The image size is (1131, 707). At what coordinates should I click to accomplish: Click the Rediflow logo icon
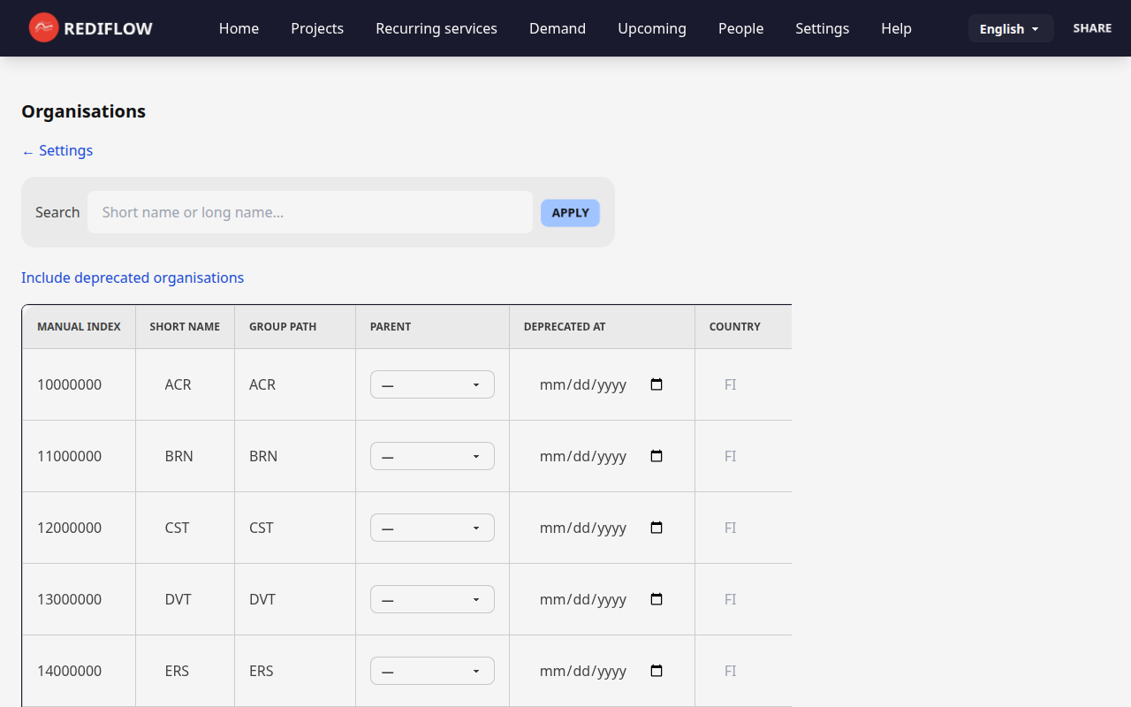click(x=42, y=27)
